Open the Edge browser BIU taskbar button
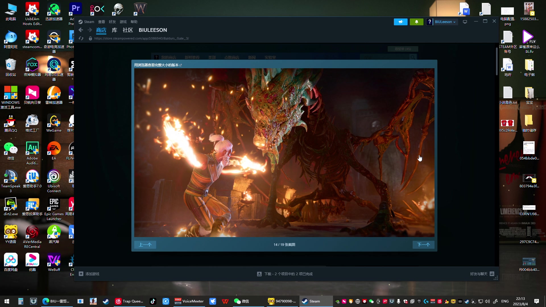 (x=56, y=301)
